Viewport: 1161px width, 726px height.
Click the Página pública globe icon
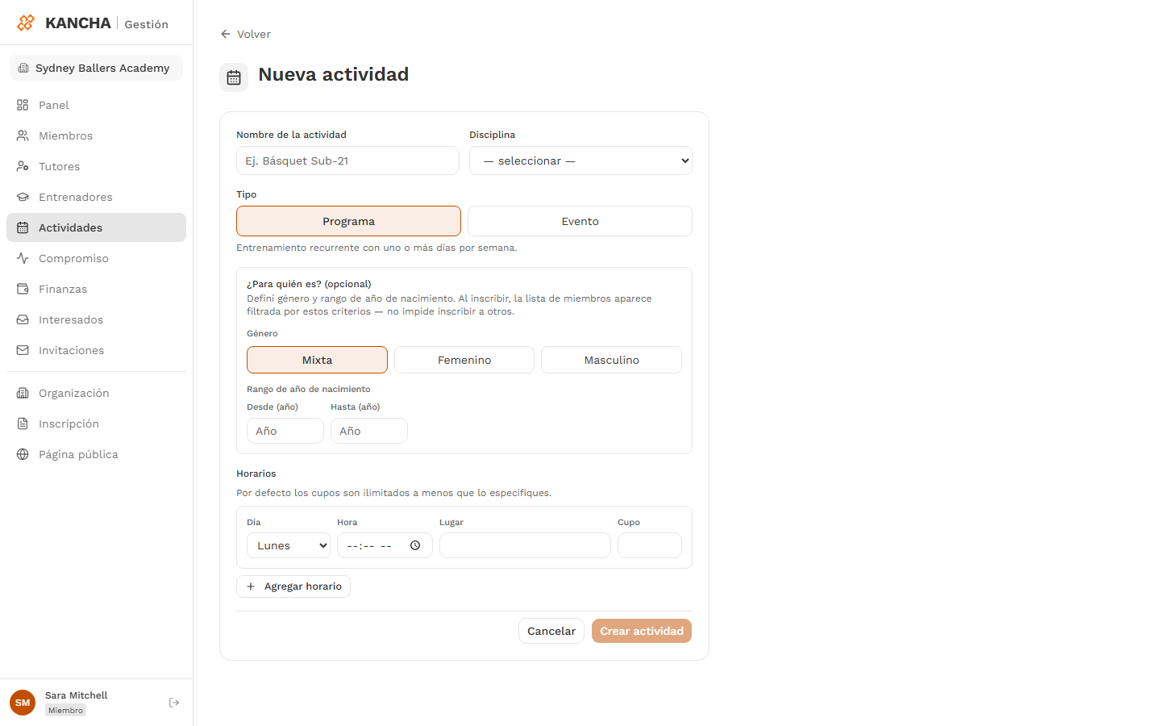click(23, 454)
